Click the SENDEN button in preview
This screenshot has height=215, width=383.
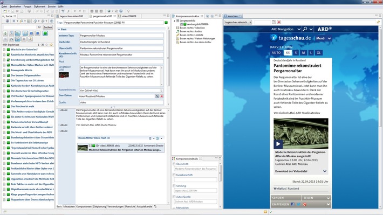[286, 198]
